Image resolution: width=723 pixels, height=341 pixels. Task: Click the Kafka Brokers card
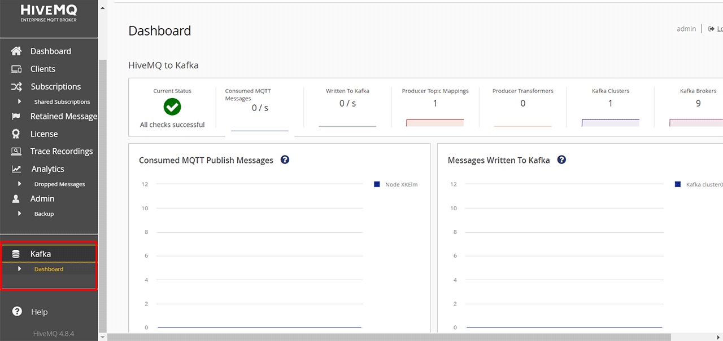point(689,107)
